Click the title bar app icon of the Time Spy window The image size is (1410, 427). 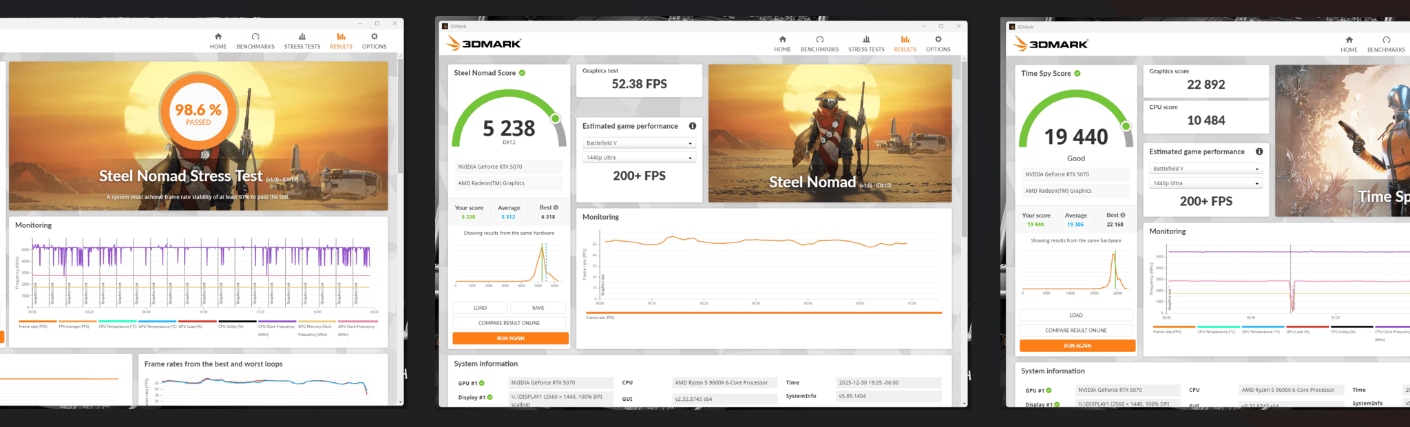coord(1012,27)
